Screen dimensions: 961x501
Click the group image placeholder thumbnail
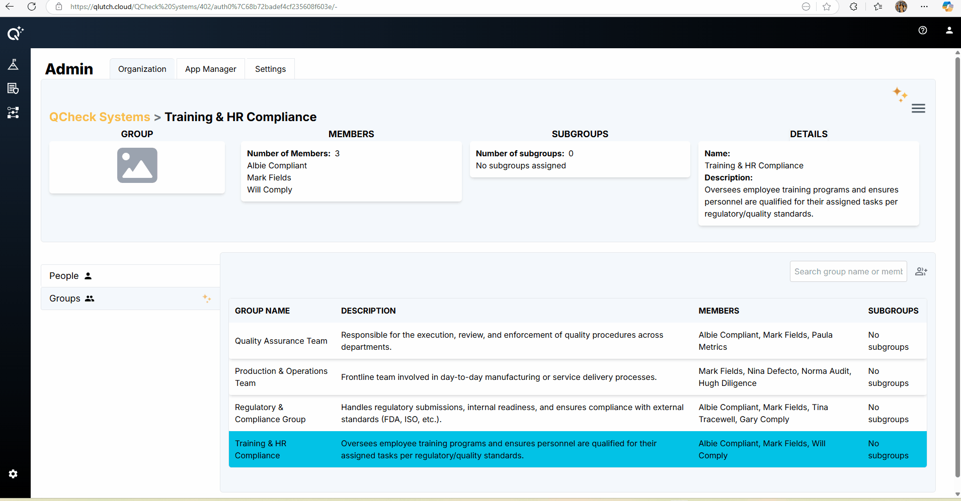point(137,165)
